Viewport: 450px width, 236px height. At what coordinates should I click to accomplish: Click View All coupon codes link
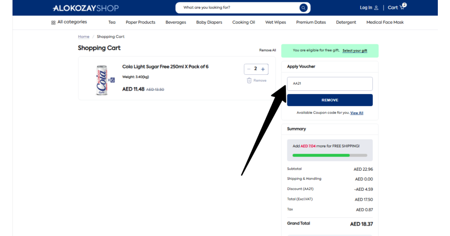coord(357,113)
